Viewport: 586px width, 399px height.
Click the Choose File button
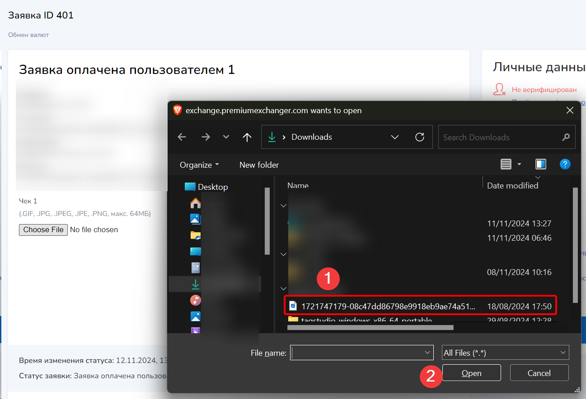[43, 229]
